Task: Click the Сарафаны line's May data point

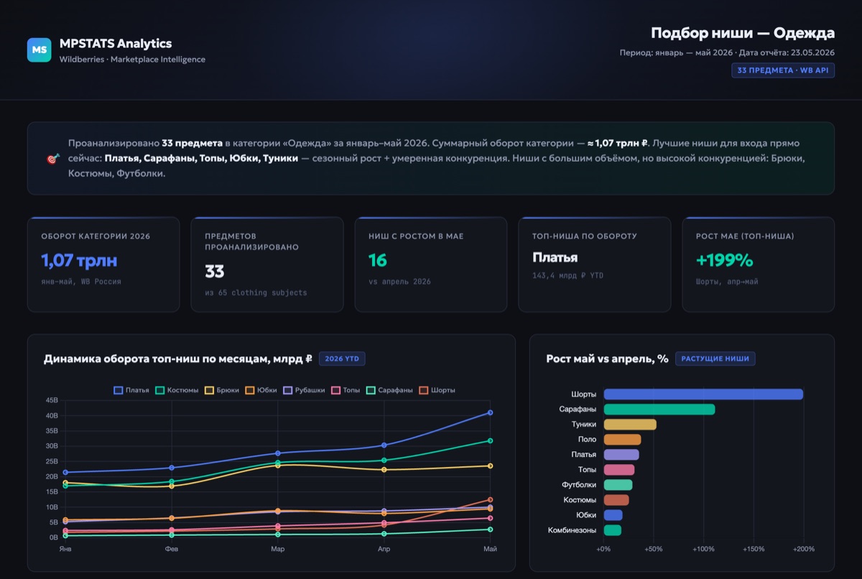Action: [x=491, y=529]
